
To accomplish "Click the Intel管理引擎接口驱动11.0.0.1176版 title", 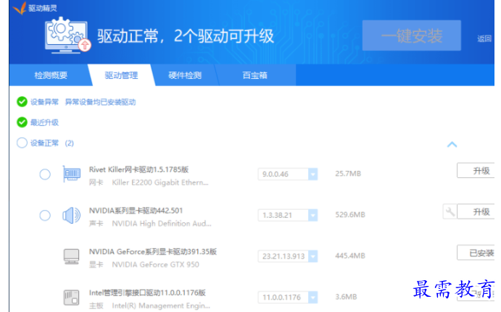I will tap(147, 293).
